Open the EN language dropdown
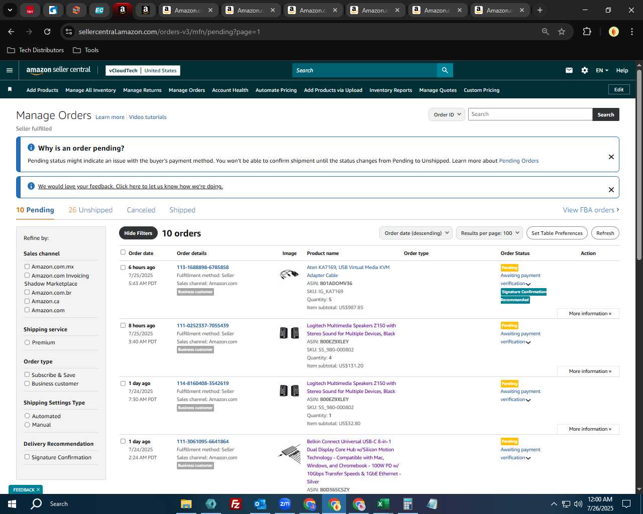 [602, 70]
